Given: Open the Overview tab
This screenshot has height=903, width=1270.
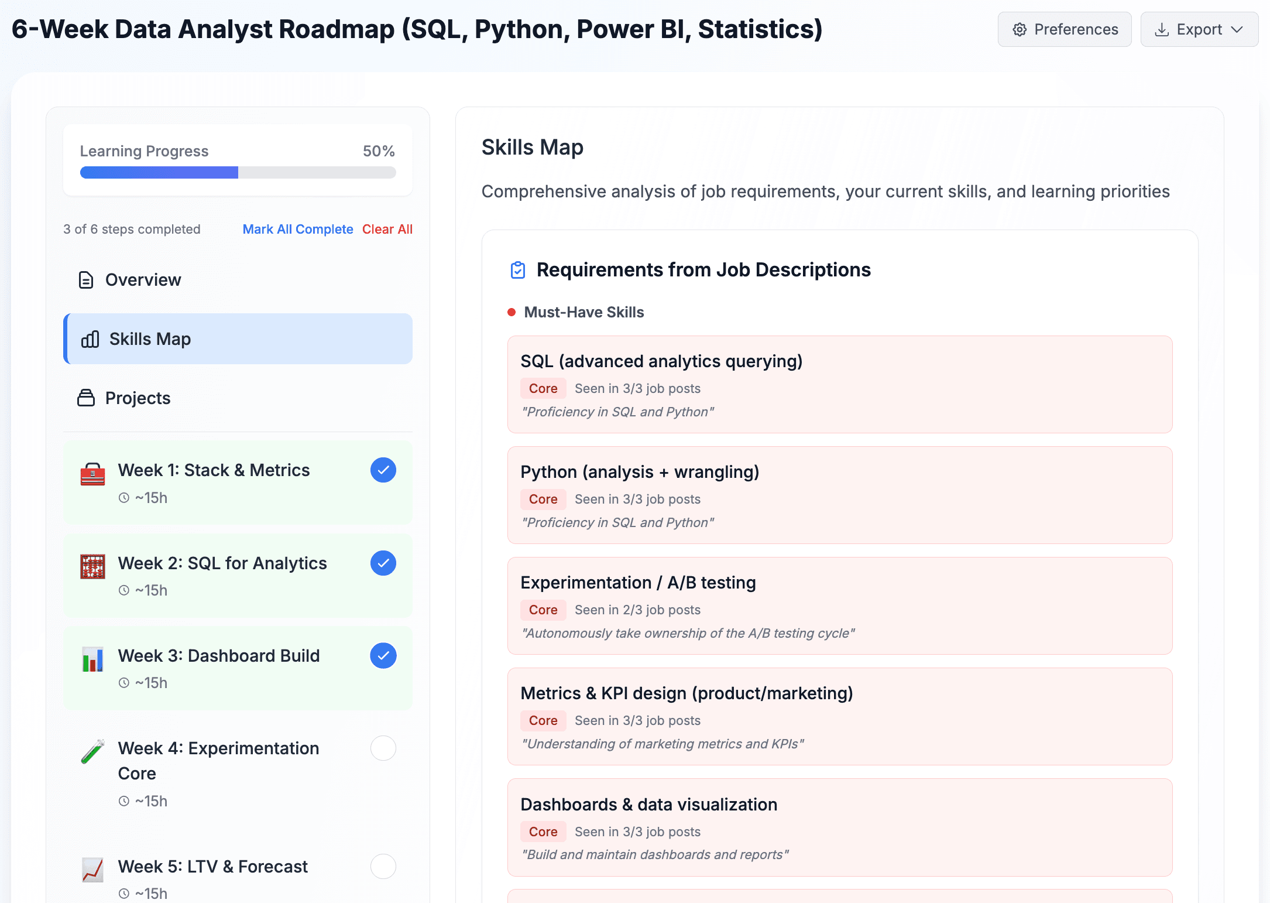Looking at the screenshot, I should 143,280.
